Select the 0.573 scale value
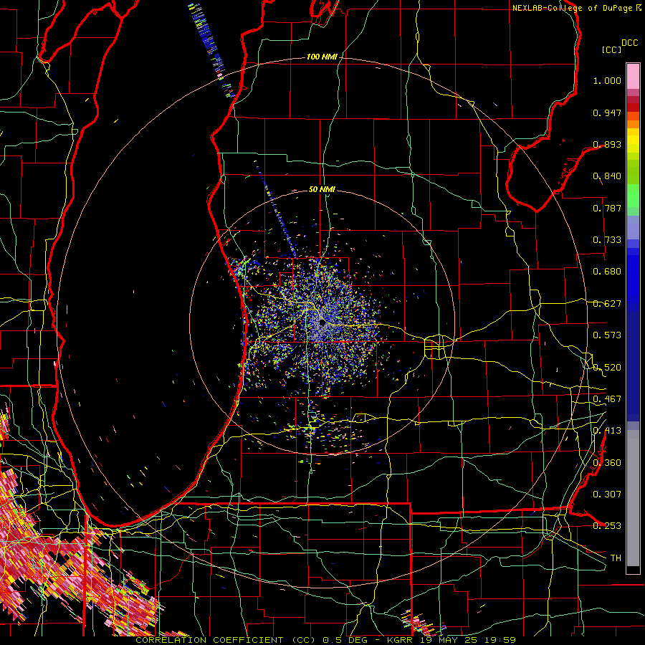Viewport: 645px width, 645px height. [x=607, y=335]
